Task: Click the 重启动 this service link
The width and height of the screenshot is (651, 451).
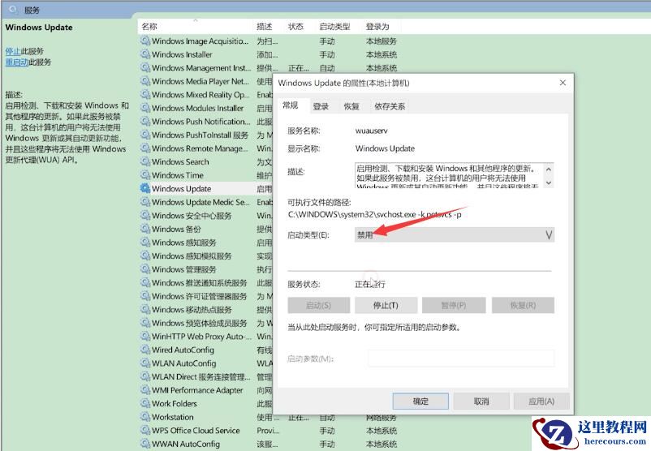Action: (x=17, y=62)
